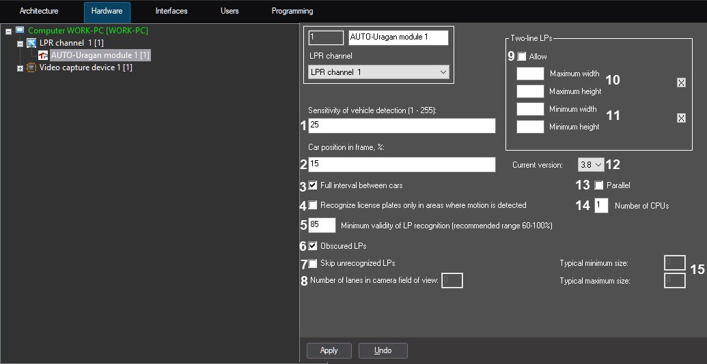Open the Programming tab
The width and height of the screenshot is (707, 364).
(x=292, y=12)
